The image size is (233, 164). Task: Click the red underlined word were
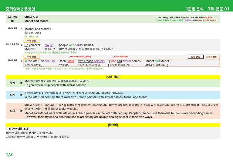[71, 61]
